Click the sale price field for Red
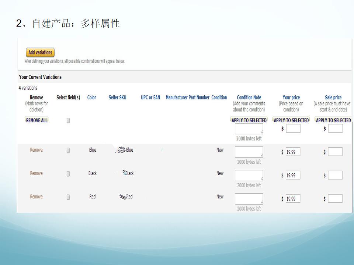Image resolution: width=354 pixels, height=265 pixels. pyautogui.click(x=335, y=198)
